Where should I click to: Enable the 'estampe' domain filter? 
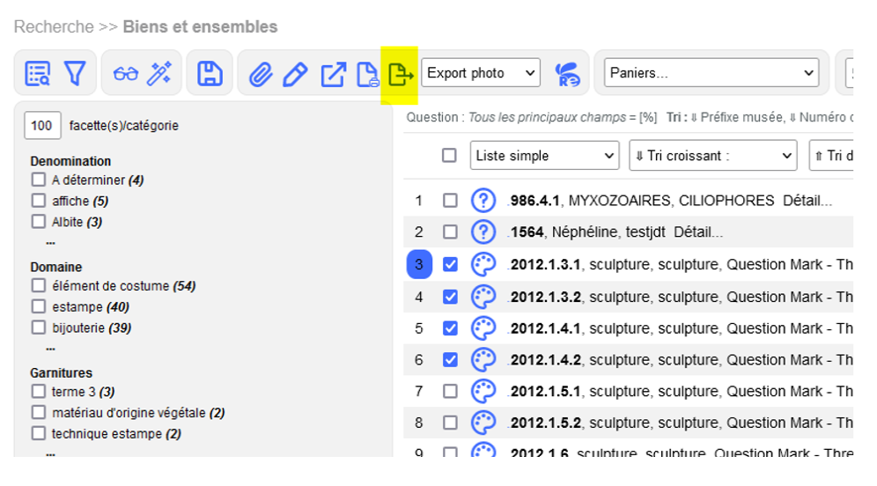coord(39,306)
